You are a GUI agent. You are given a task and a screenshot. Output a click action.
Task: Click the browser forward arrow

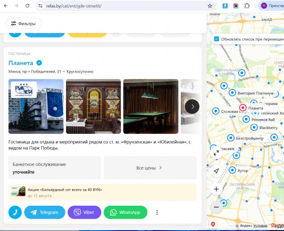pos(16,6)
